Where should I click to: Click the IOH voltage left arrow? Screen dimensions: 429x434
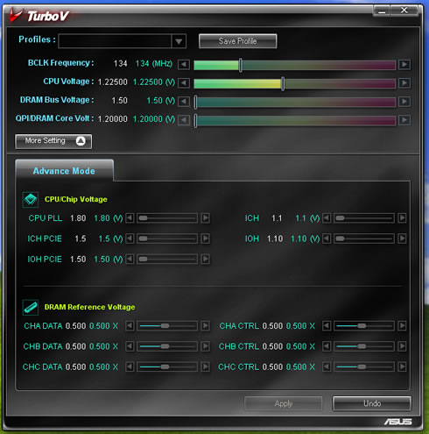327,238
